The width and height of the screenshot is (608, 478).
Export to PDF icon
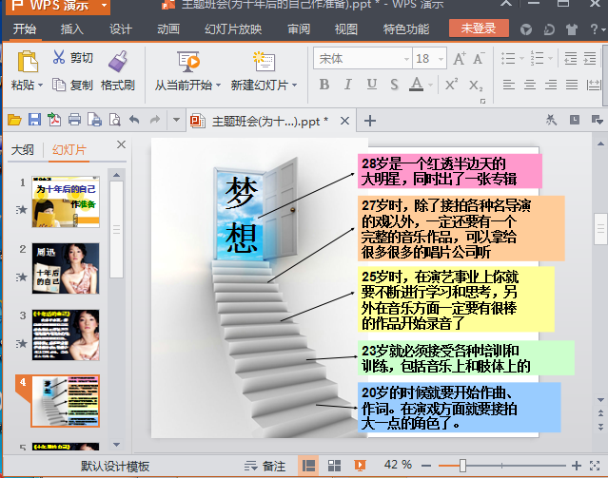(54, 120)
